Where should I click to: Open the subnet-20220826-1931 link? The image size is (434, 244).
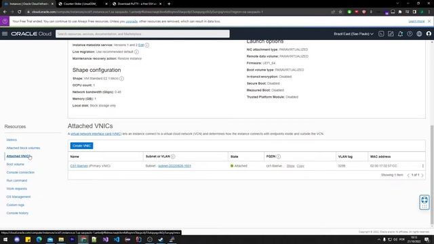(175, 166)
